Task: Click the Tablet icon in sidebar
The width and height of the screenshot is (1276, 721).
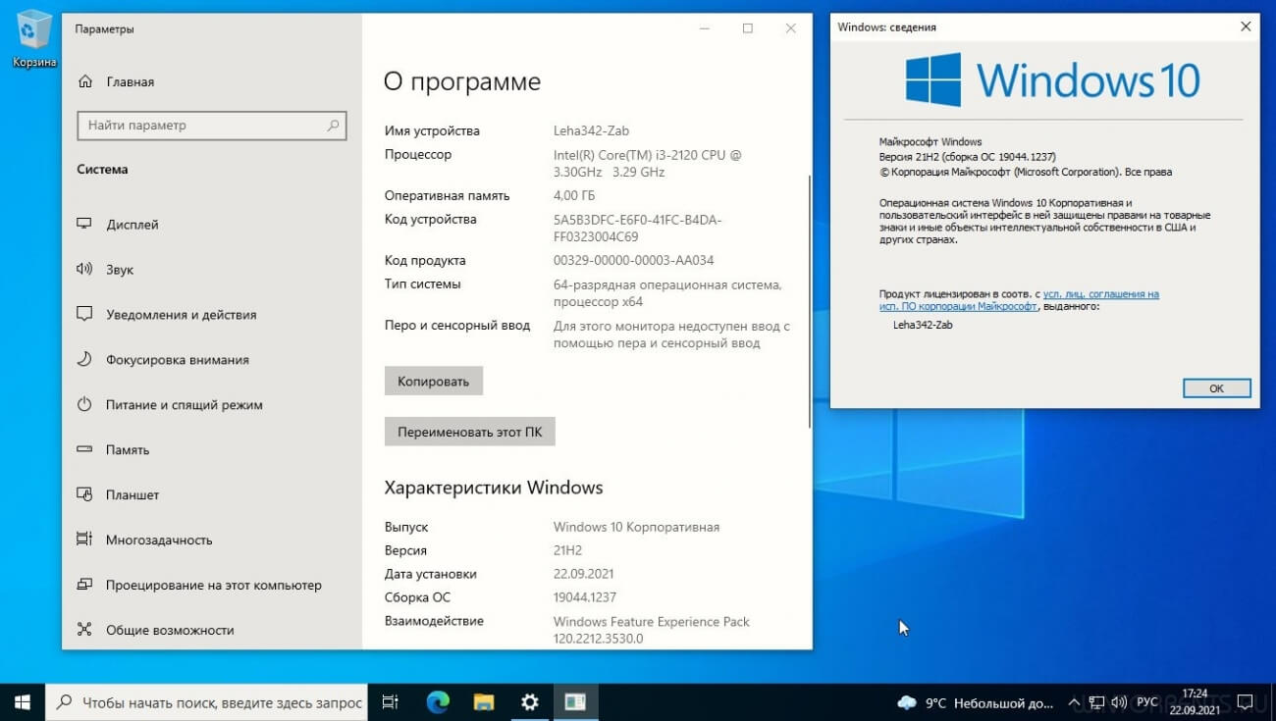Action: 84,494
